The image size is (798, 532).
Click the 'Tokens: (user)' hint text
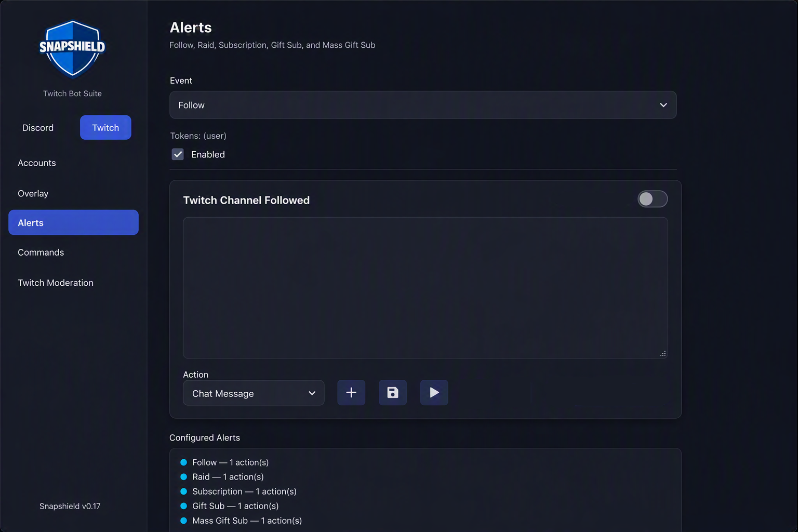(x=198, y=136)
